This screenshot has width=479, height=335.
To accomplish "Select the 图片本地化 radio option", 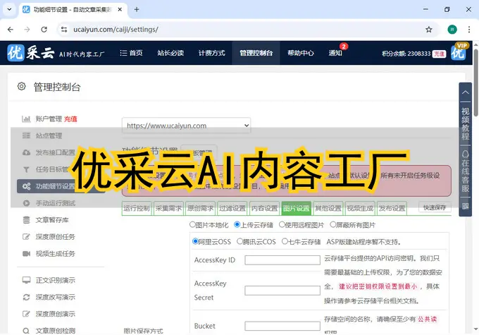I will point(193,224).
